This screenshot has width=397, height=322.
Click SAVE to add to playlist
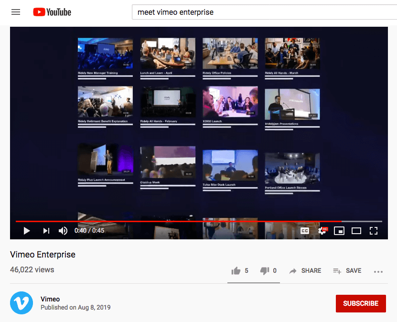coord(347,271)
